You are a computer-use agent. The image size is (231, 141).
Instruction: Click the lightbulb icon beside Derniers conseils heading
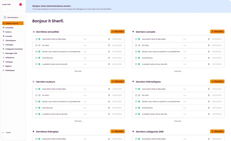click(133, 32)
